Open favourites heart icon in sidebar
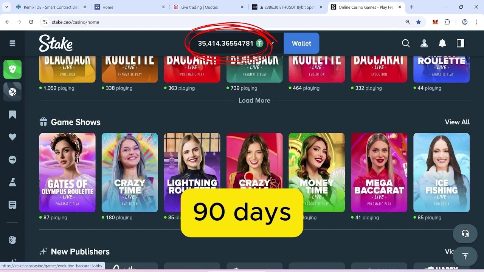 coord(12,137)
